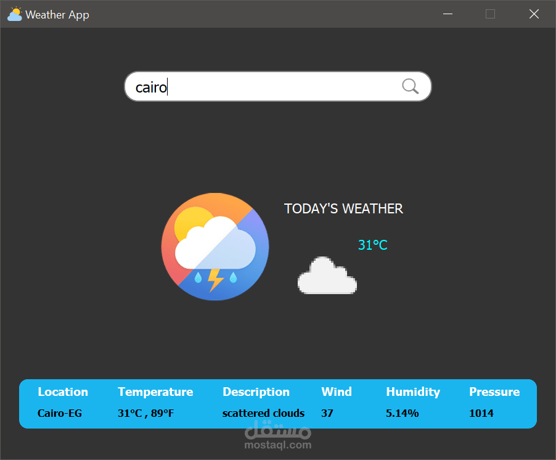The image size is (556, 460).
Task: Click the 31°C , 89°F temperature value
Action: pos(145,413)
